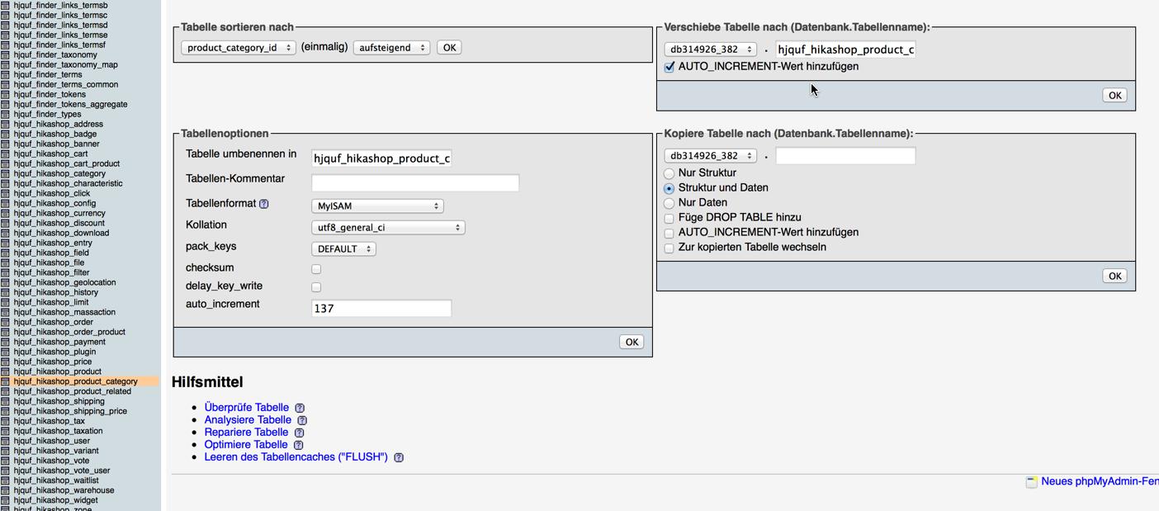Click the Optimiere Tabelle link
The height and width of the screenshot is (511, 1159).
[x=246, y=445]
